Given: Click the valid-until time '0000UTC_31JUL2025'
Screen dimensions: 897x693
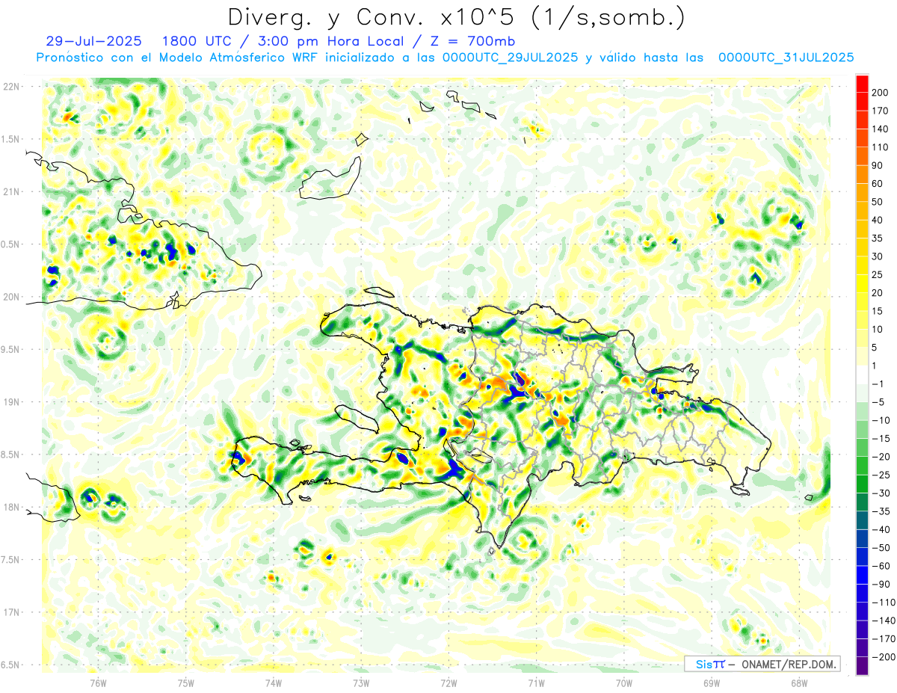Looking at the screenshot, I should [x=786, y=58].
